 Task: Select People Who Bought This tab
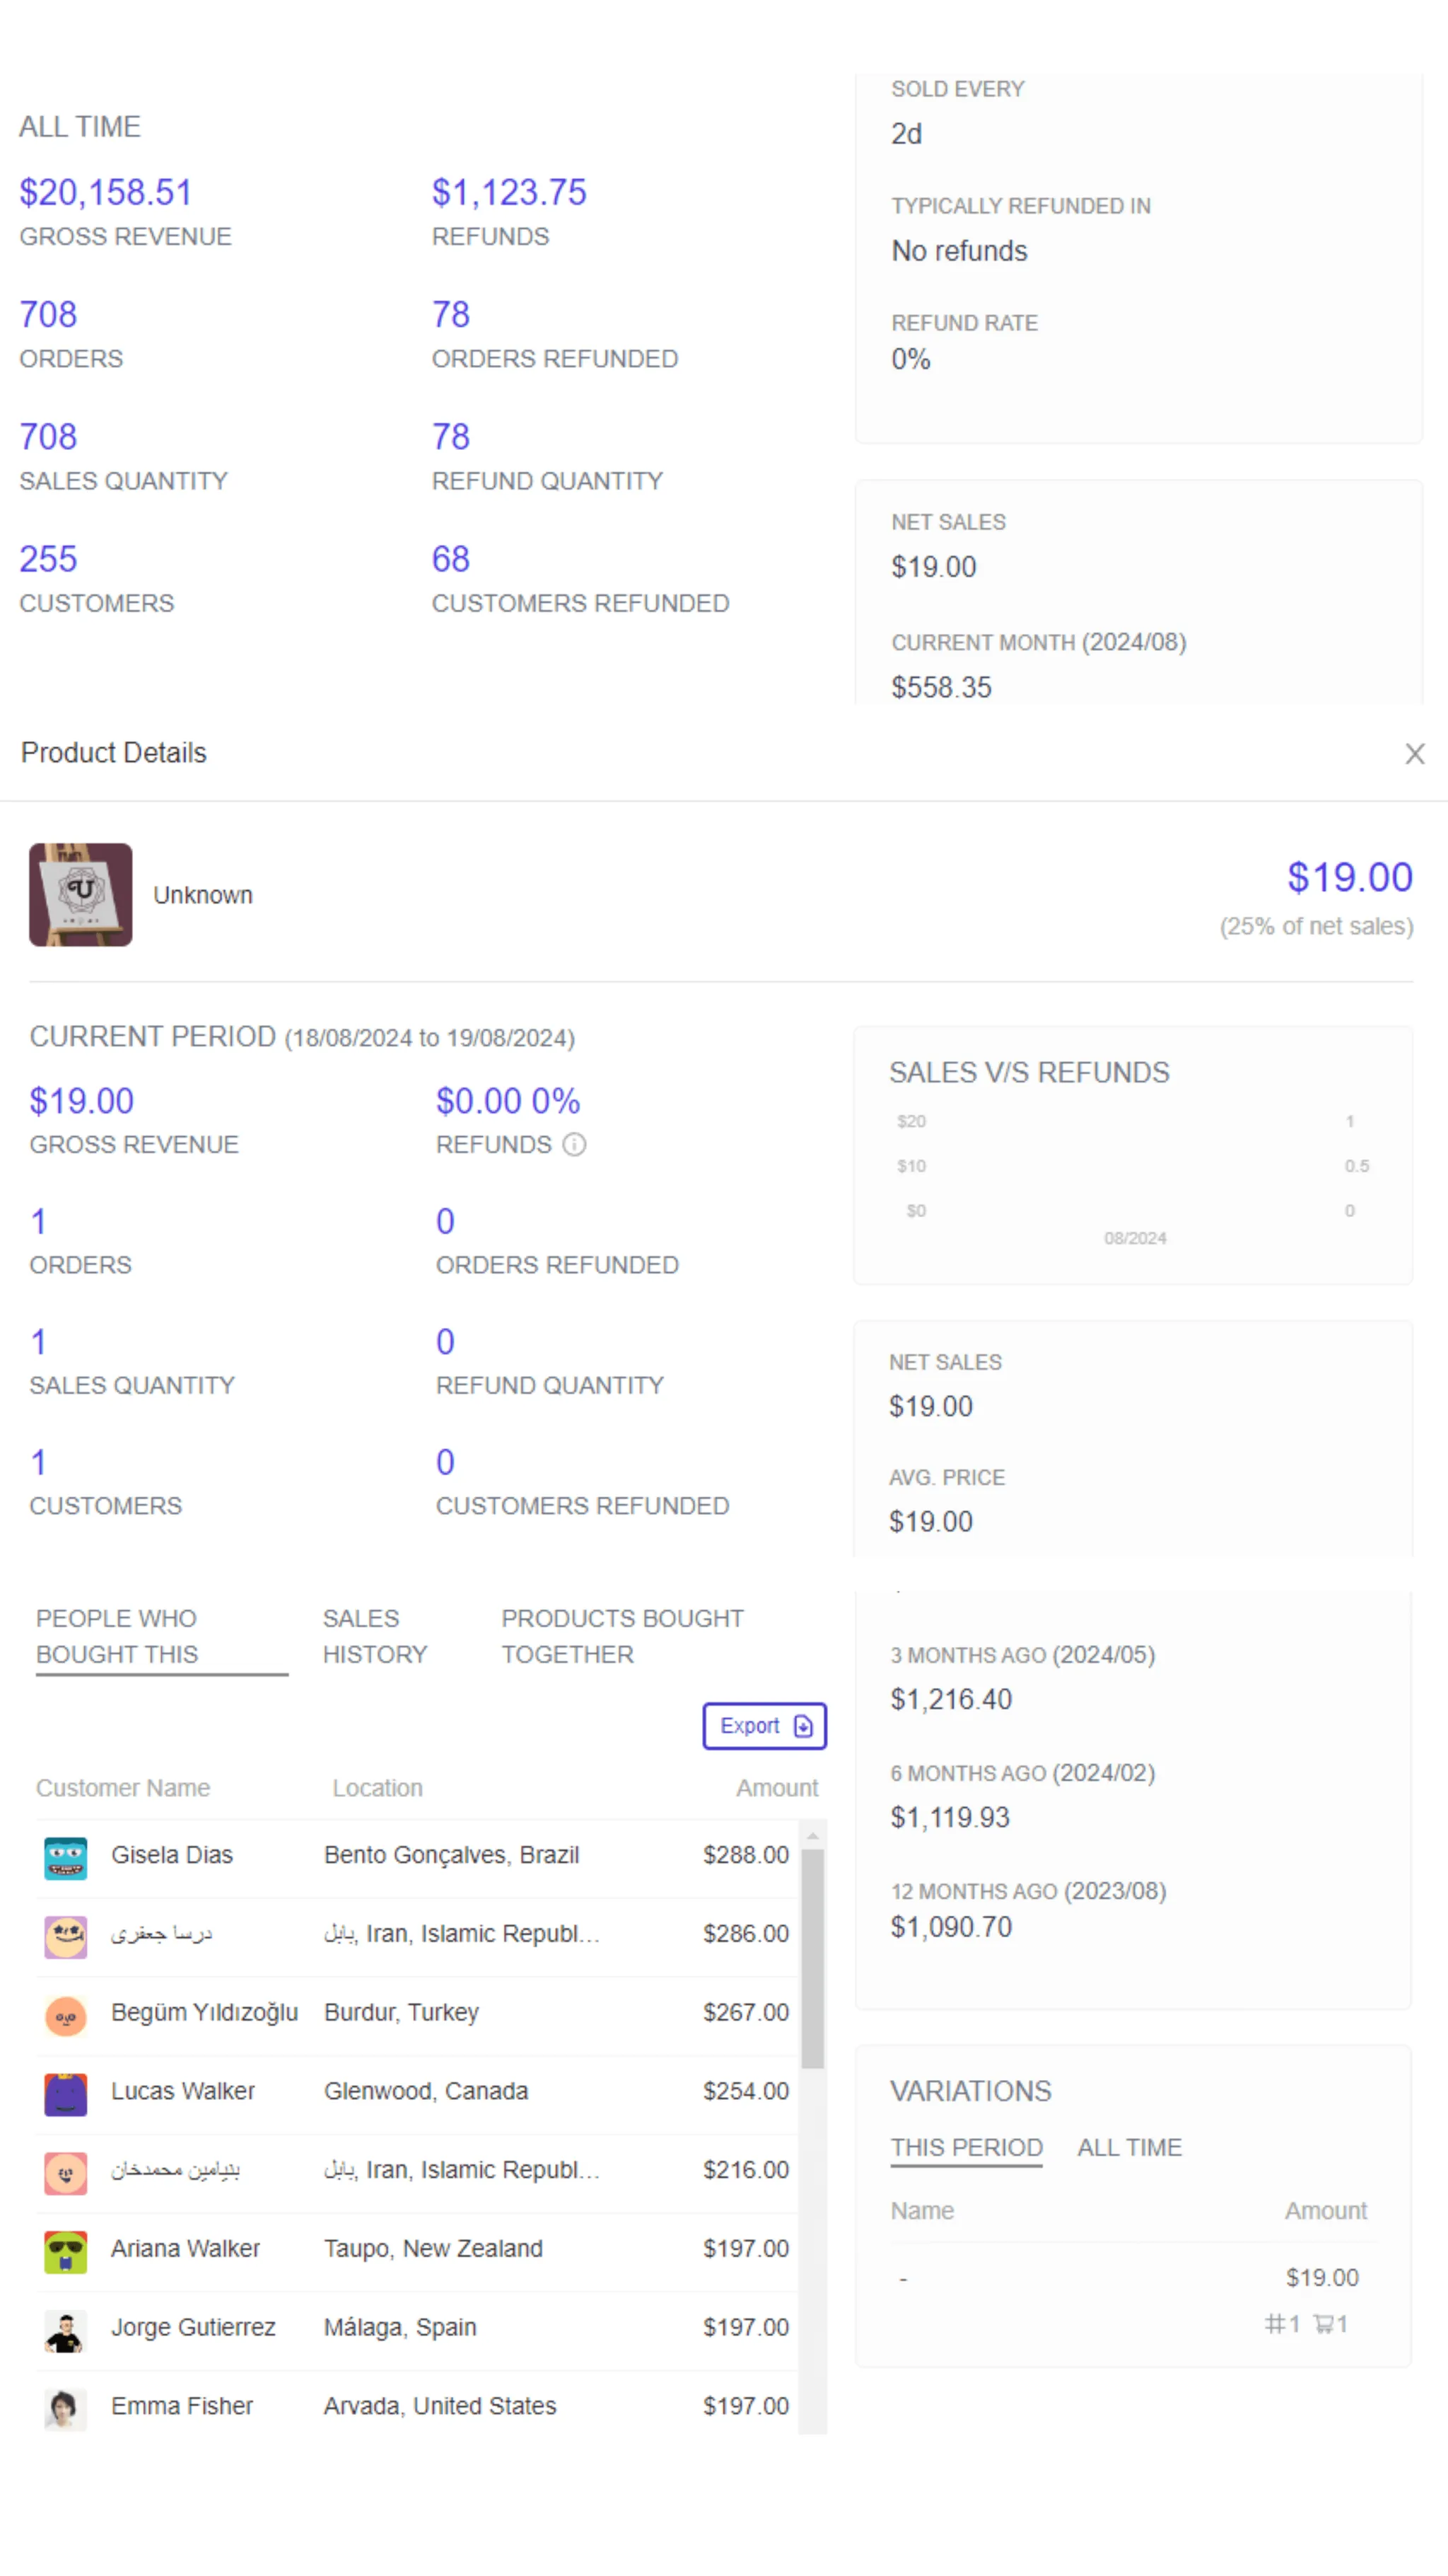pyautogui.click(x=162, y=1637)
